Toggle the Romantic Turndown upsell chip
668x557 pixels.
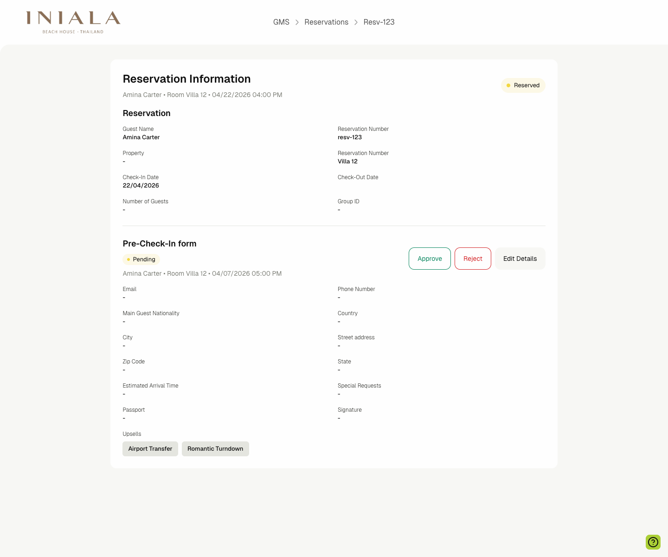coord(215,449)
